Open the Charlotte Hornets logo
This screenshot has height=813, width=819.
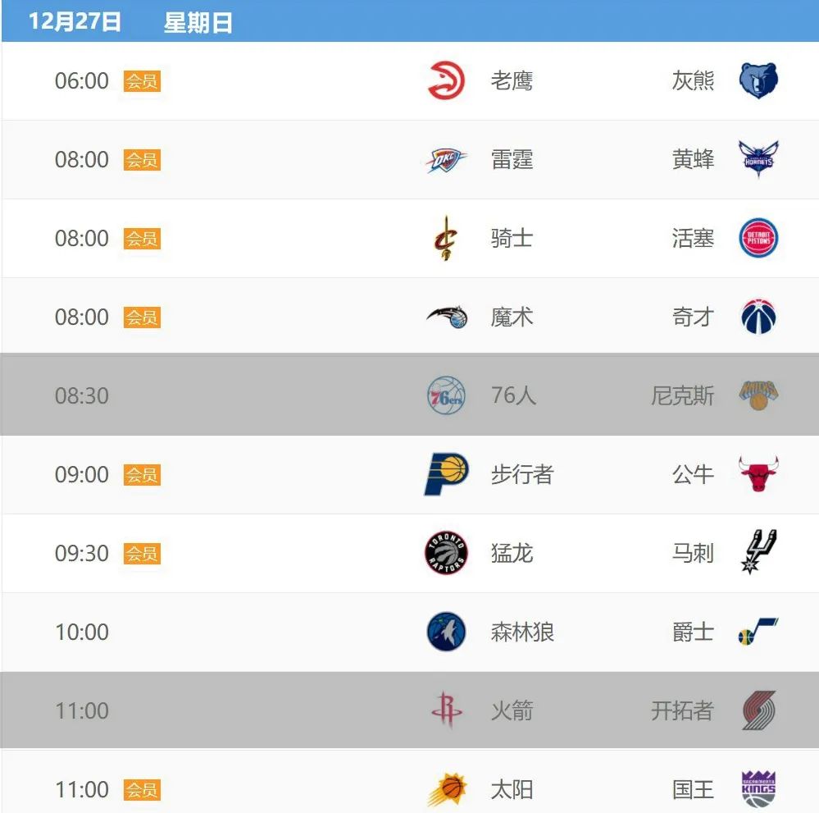point(758,159)
